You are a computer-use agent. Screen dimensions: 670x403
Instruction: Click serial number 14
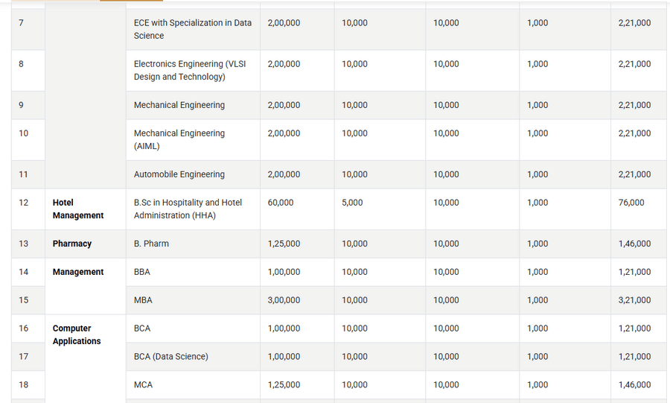click(24, 272)
